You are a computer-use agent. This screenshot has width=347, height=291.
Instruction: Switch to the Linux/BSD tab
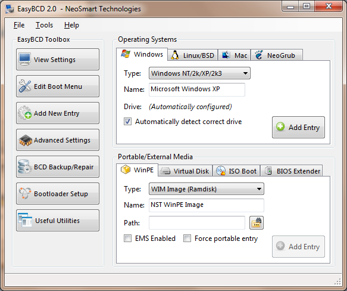(192, 55)
